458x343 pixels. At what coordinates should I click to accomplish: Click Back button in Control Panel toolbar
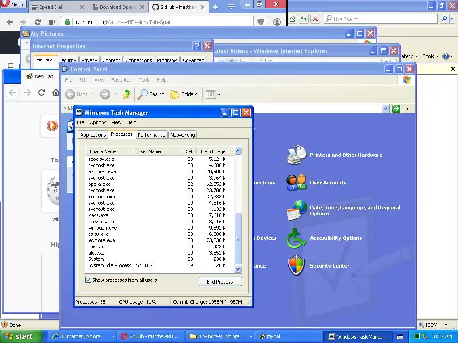click(76, 94)
